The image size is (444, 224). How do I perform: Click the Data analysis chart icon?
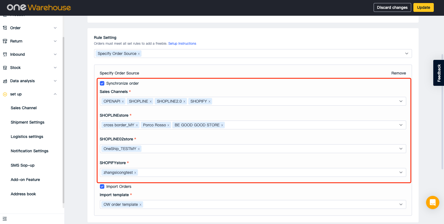[5, 81]
